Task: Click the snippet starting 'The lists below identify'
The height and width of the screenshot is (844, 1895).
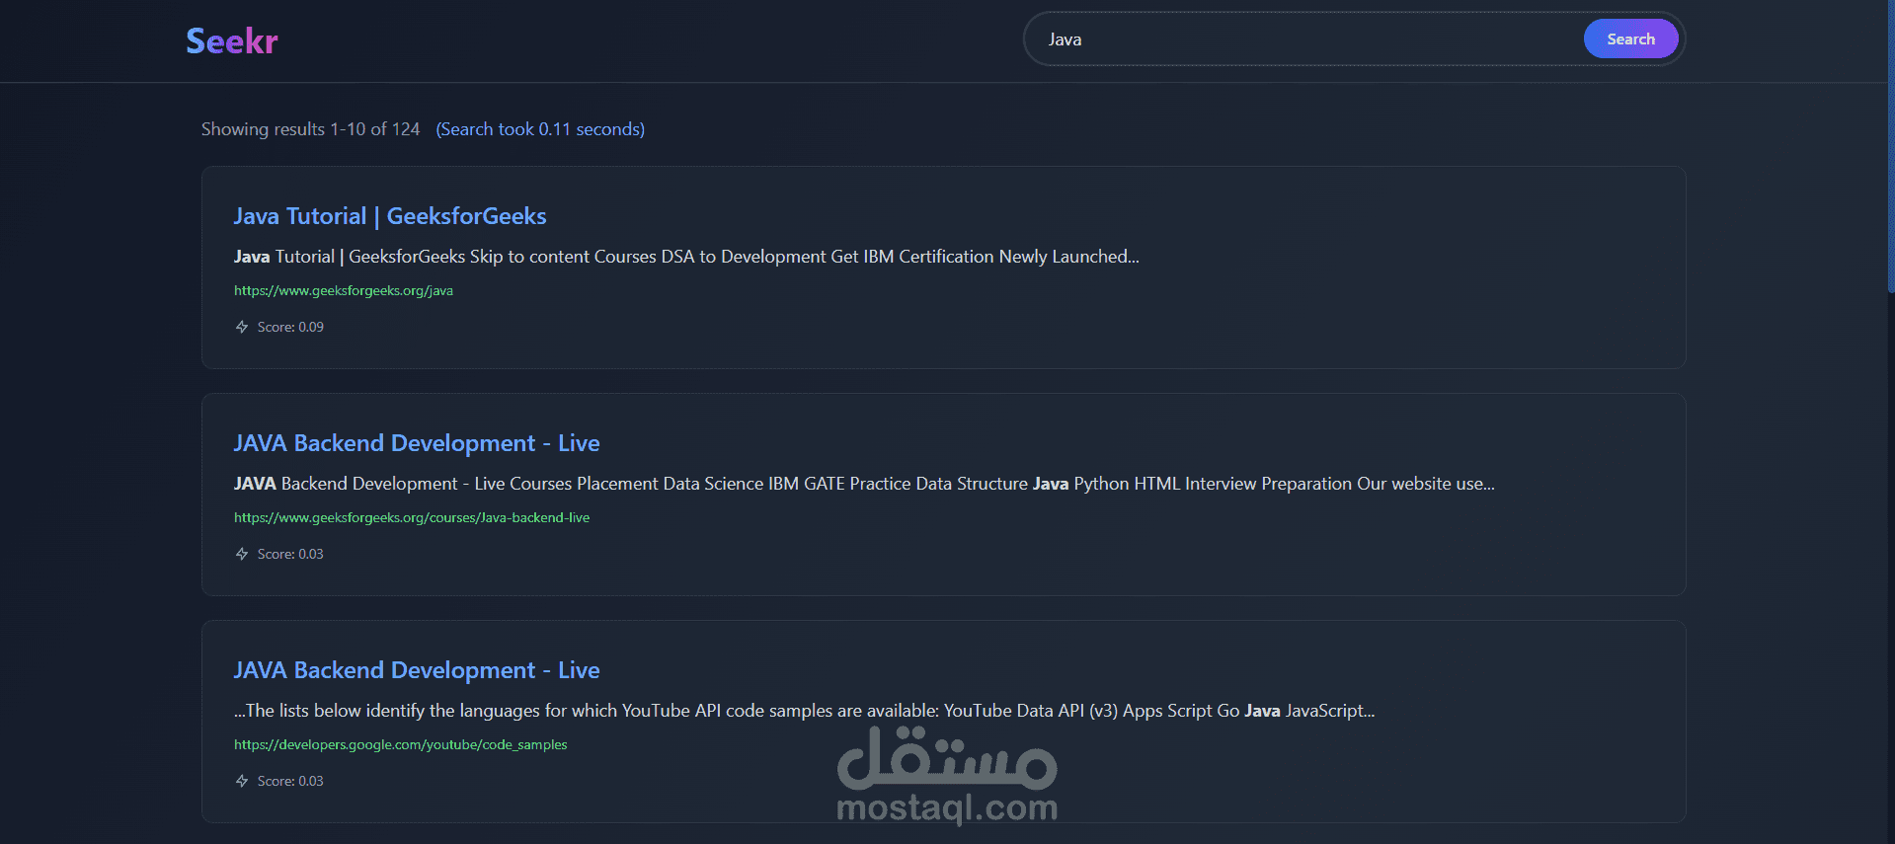Action: pos(804,711)
